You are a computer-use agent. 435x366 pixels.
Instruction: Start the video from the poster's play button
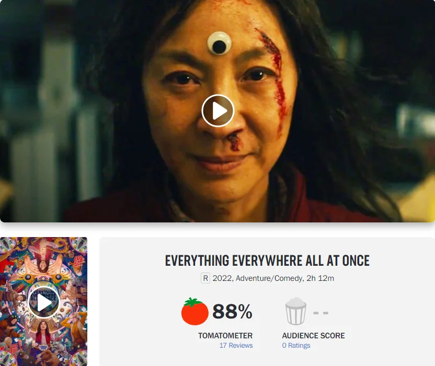[x=43, y=302]
